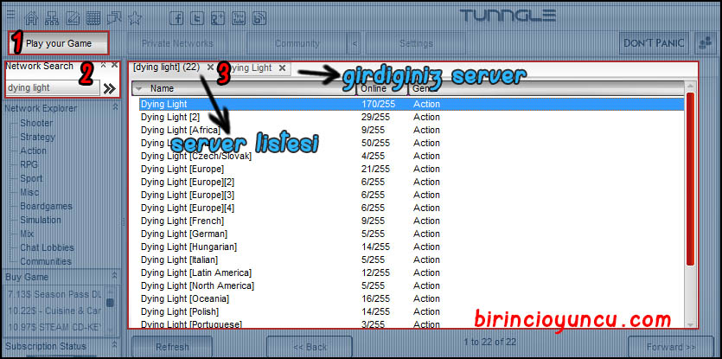The height and width of the screenshot is (359, 722).
Task: Select the Dying Light [Africa] network
Action: pos(412,130)
